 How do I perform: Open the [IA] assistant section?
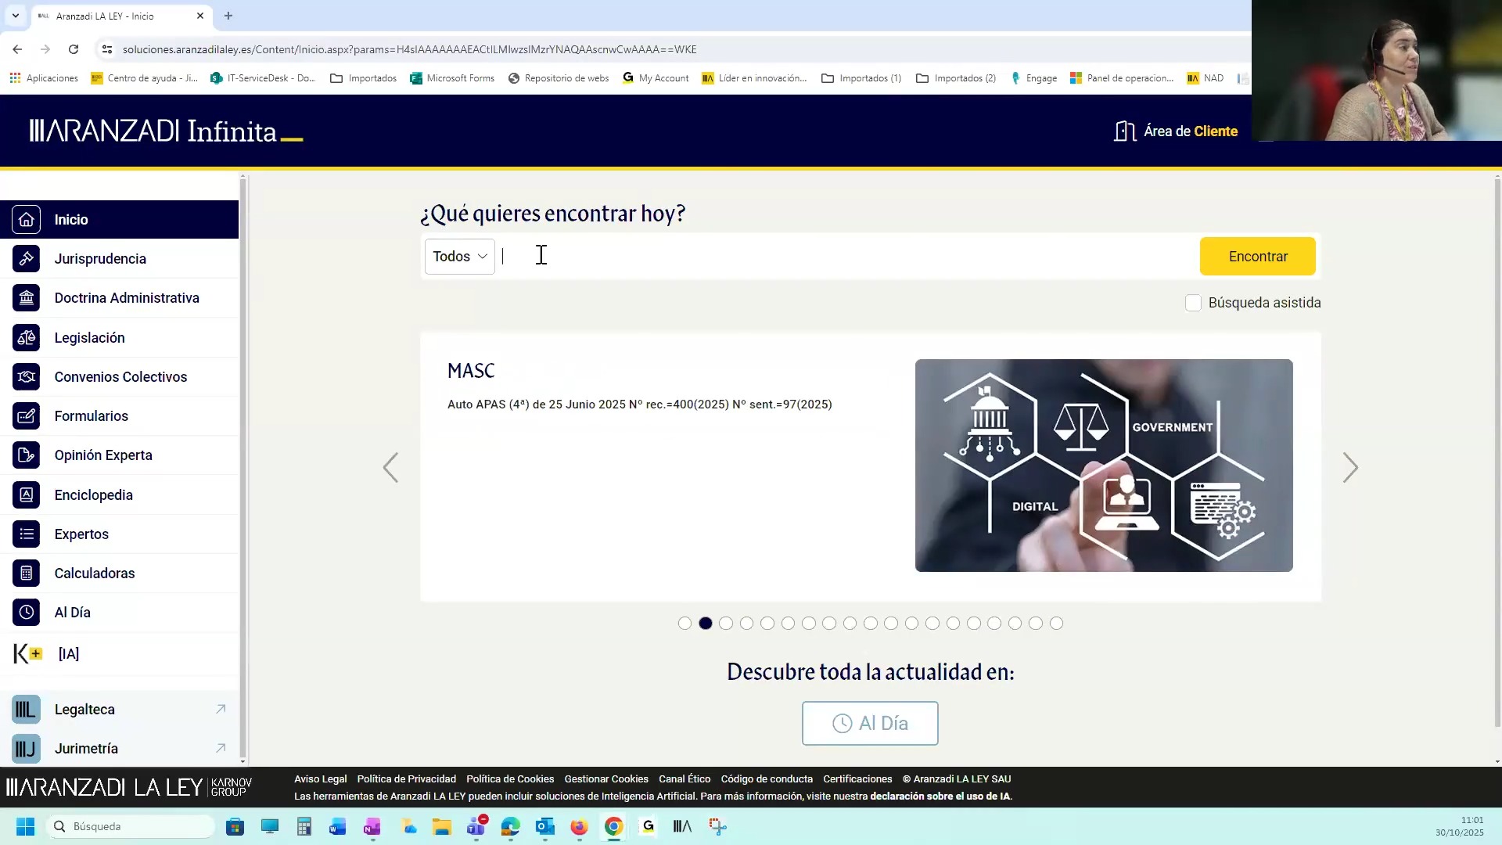(x=69, y=654)
